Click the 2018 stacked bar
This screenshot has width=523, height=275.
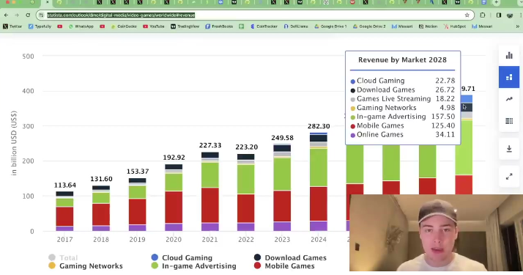[101, 208]
